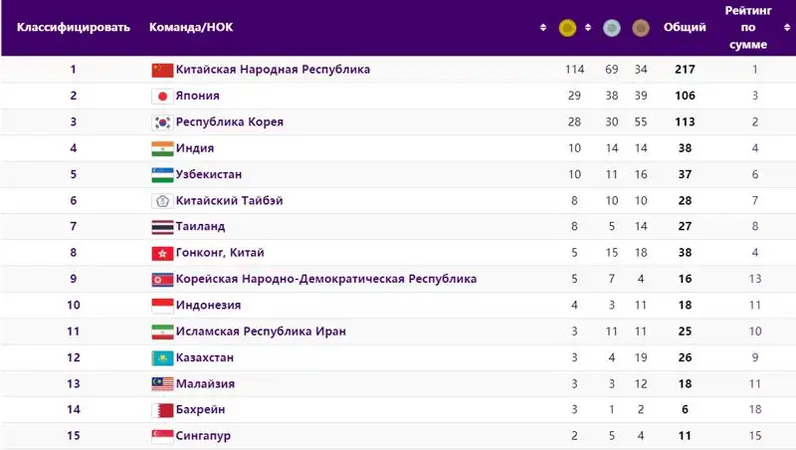Click the China flag icon
Screen dimensions: 796x450
click(161, 70)
